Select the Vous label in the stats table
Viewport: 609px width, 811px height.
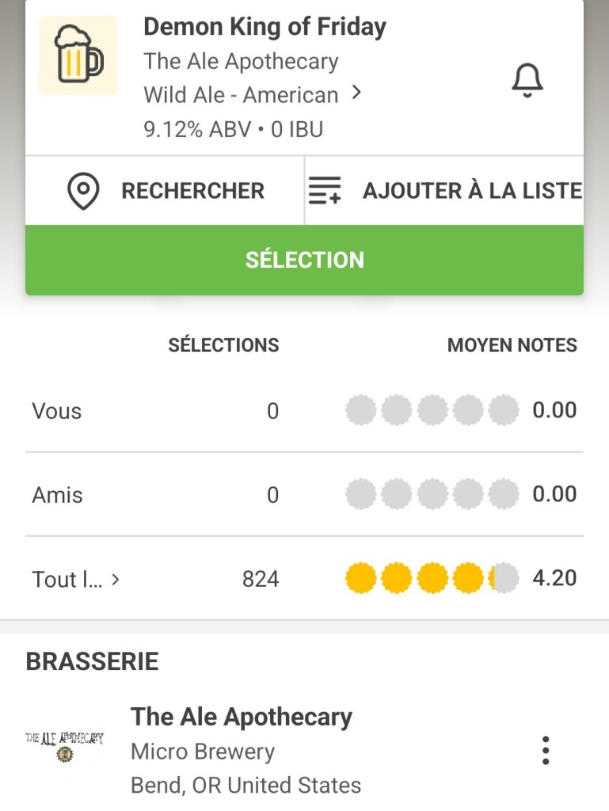coord(57,411)
